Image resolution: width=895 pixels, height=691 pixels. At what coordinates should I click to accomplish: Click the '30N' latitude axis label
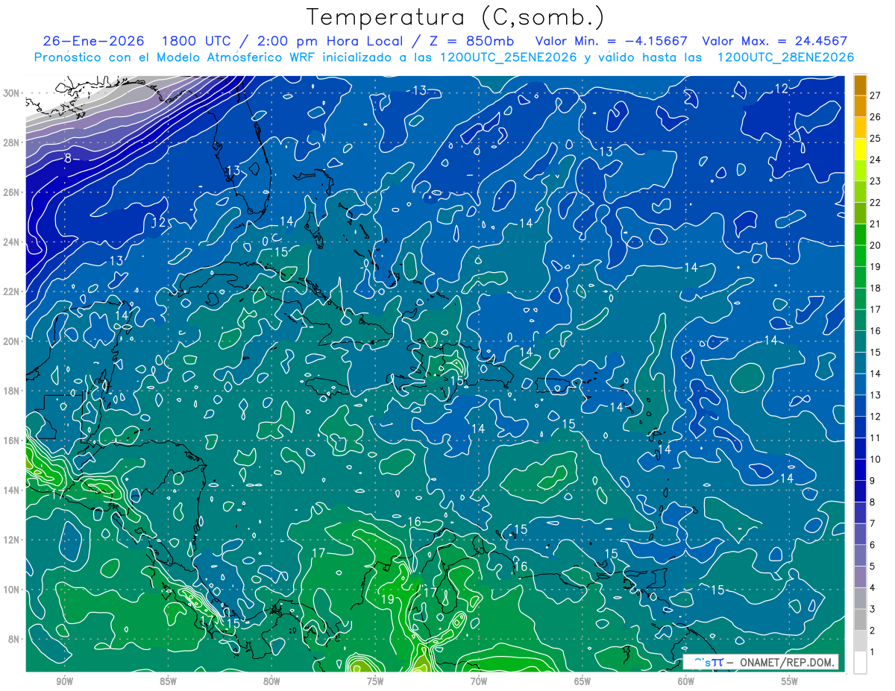click(x=12, y=92)
